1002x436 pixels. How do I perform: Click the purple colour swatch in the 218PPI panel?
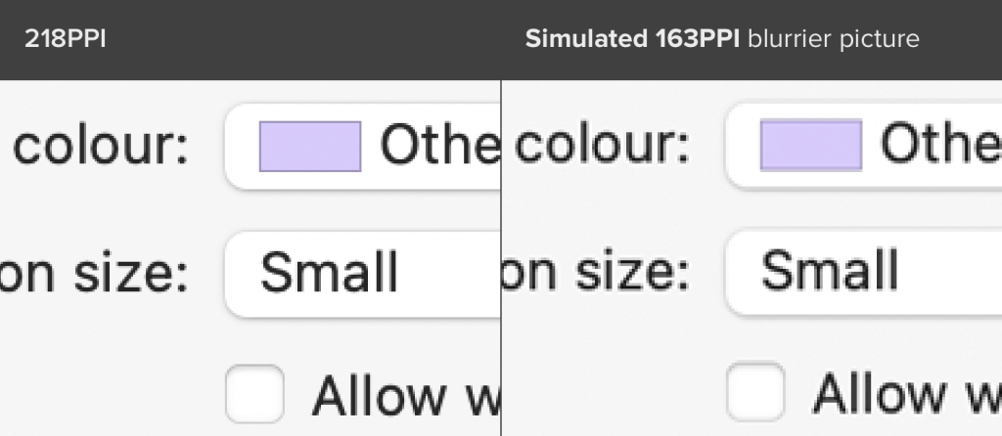[310, 147]
